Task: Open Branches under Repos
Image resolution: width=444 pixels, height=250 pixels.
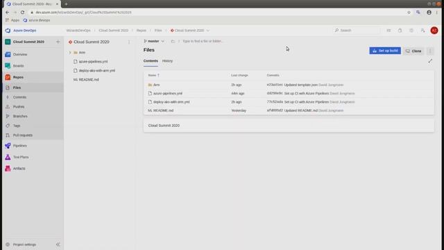Action: coord(20,116)
